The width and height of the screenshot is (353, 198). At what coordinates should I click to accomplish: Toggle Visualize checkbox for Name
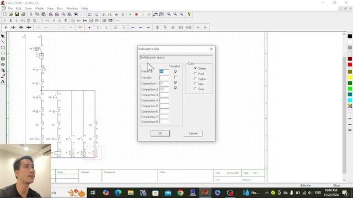175,71
